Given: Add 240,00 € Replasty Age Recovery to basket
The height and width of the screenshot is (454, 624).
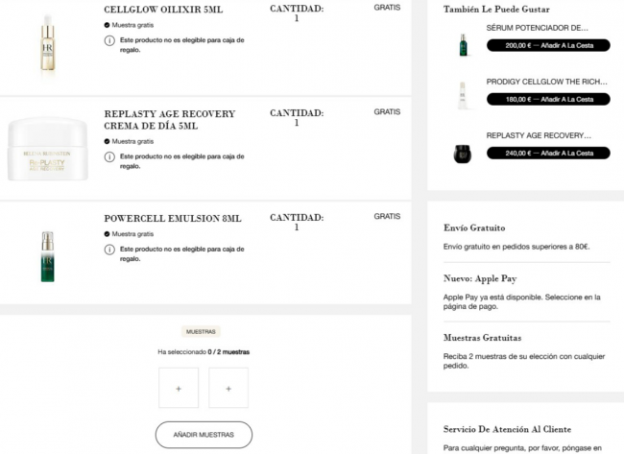Looking at the screenshot, I should [548, 153].
